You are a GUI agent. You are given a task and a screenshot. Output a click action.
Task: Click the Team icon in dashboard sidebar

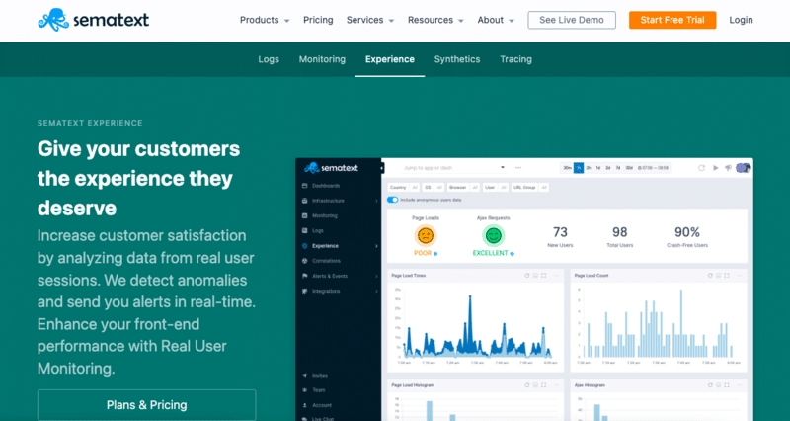[304, 390]
